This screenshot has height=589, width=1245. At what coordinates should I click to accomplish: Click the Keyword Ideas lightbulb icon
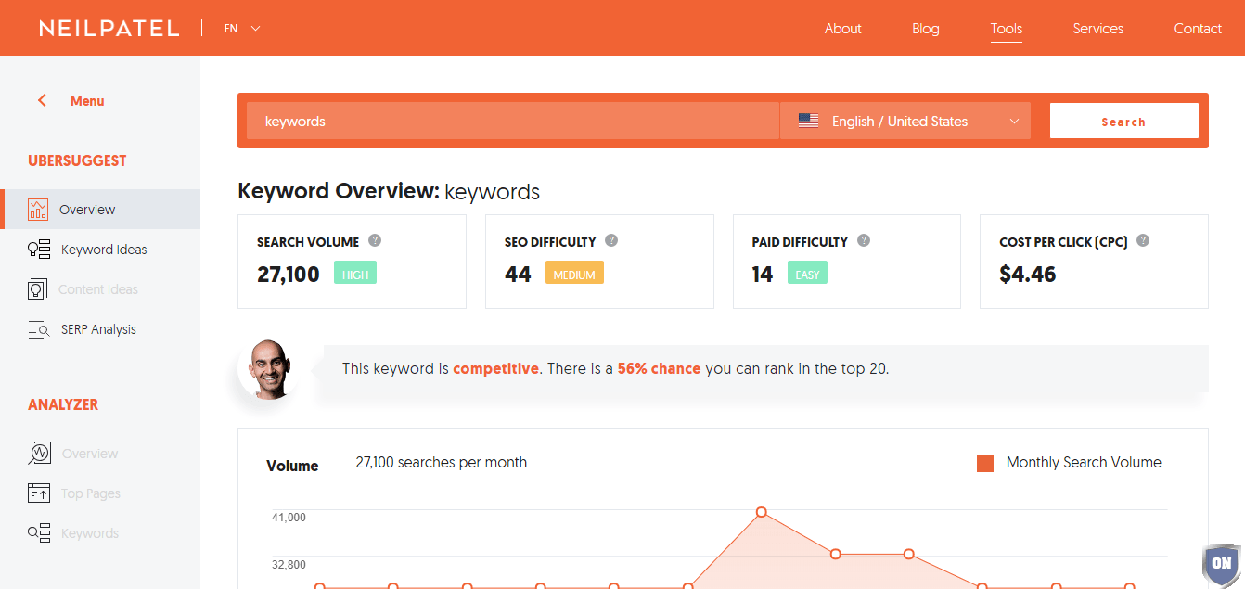pos(38,250)
